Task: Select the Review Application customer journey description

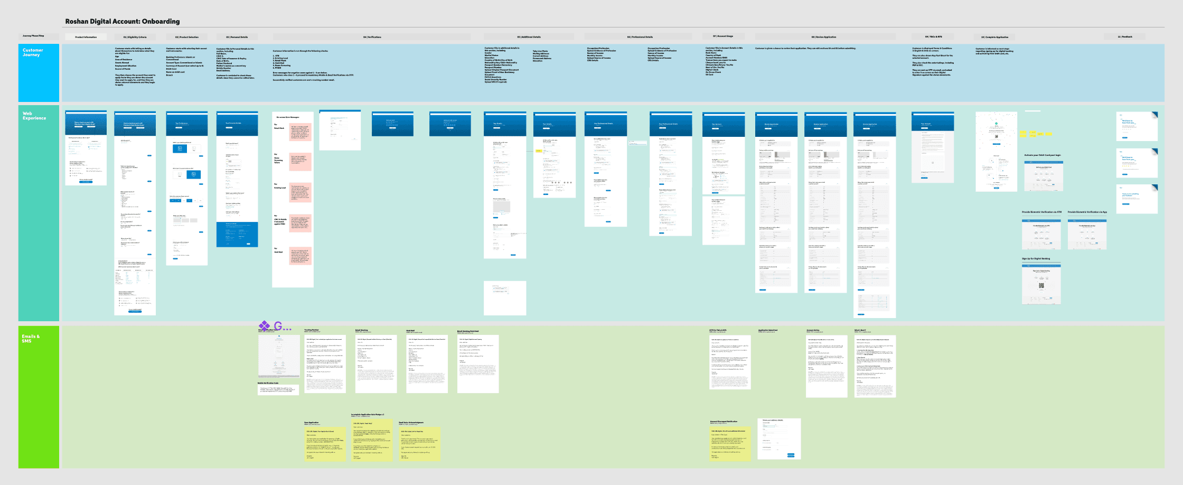Action: click(805, 48)
